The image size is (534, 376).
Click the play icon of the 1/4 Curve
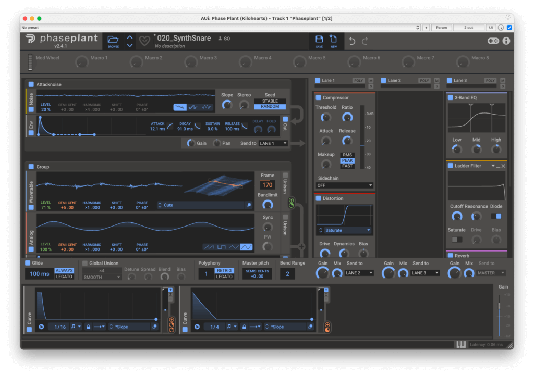click(197, 327)
